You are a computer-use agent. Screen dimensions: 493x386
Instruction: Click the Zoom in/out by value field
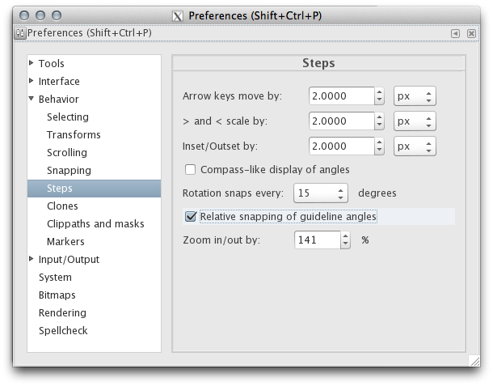pyautogui.click(x=317, y=240)
